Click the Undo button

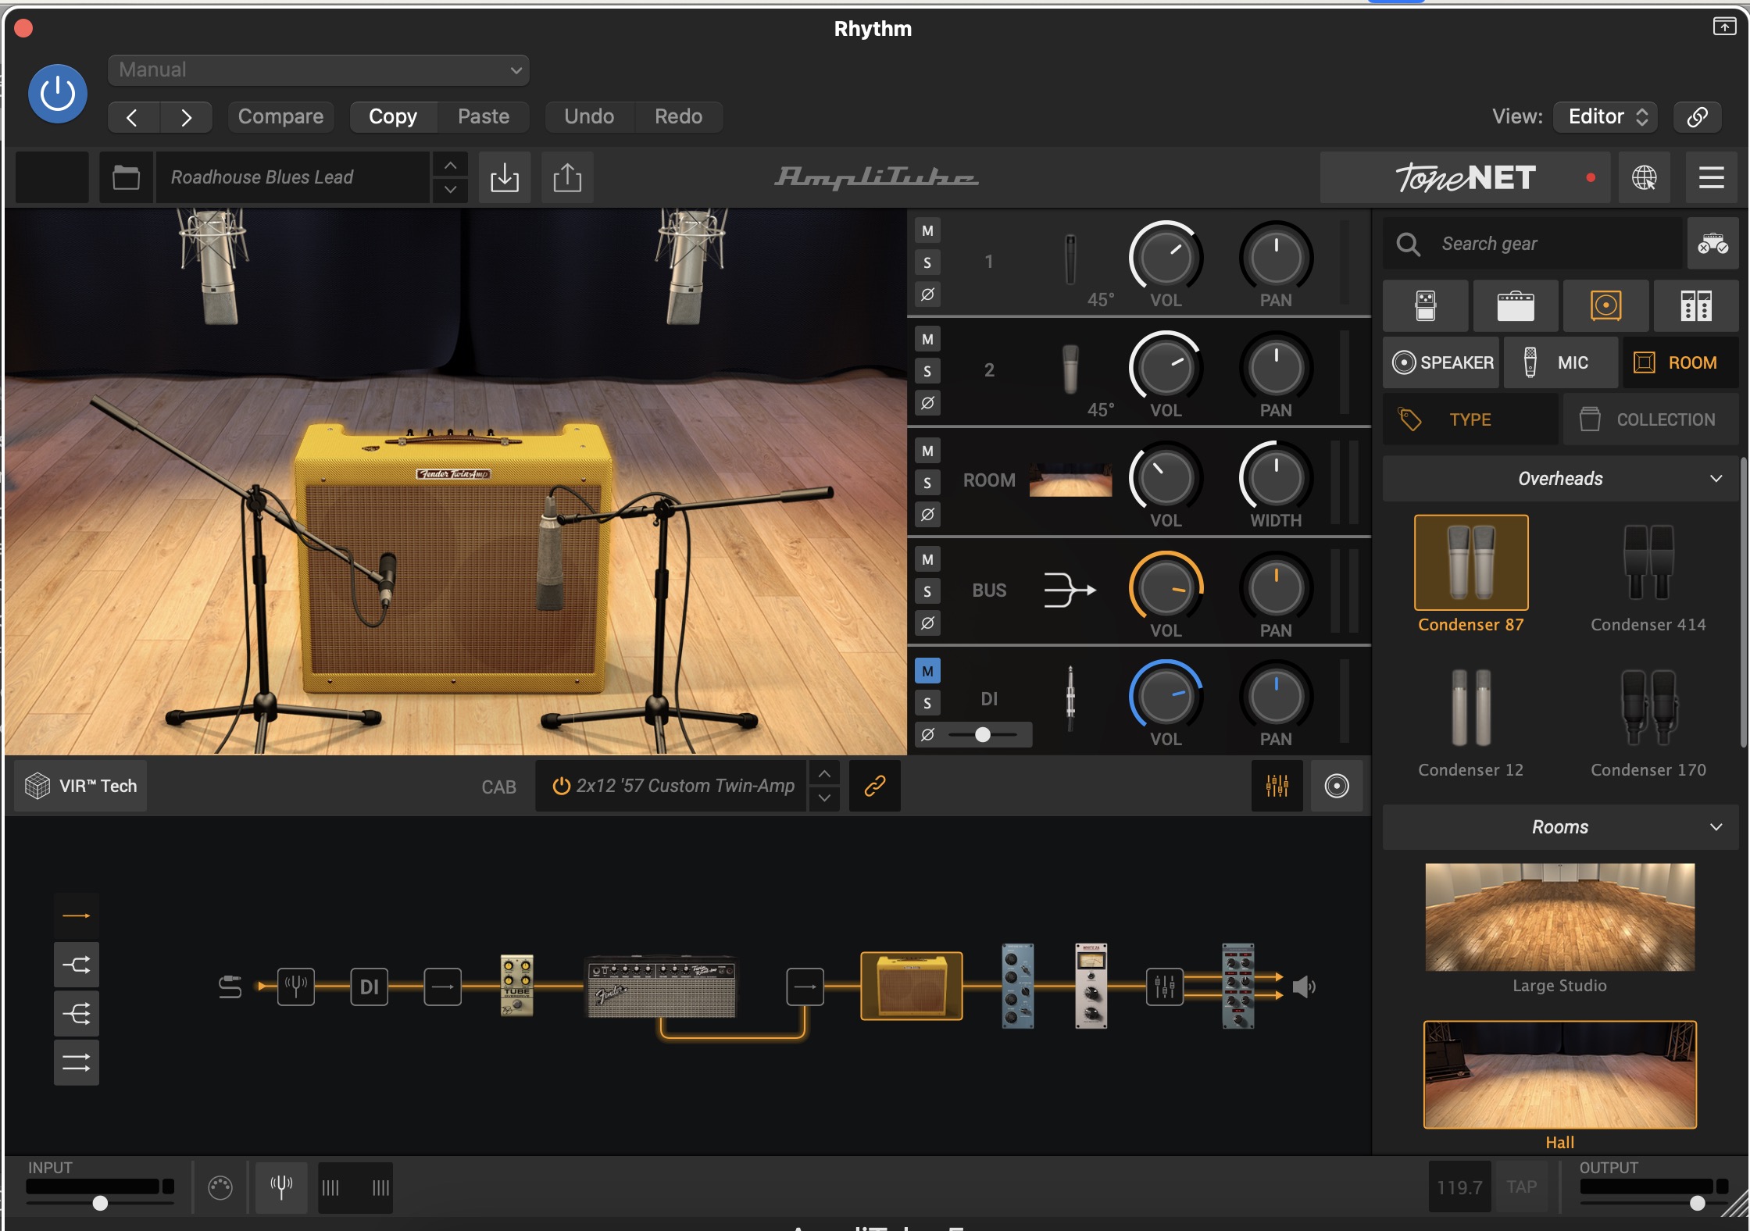[x=589, y=117]
